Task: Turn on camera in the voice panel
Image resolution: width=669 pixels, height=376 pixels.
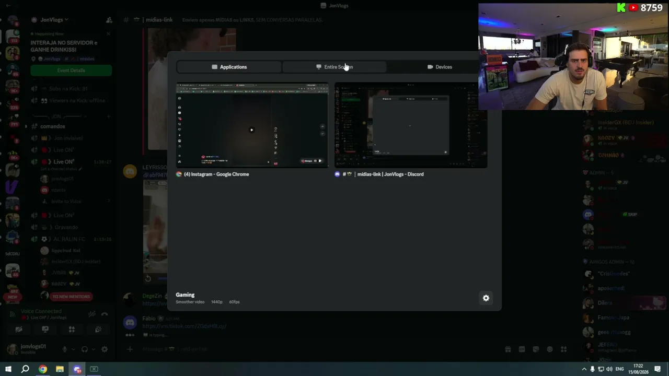Action: [x=19, y=330]
